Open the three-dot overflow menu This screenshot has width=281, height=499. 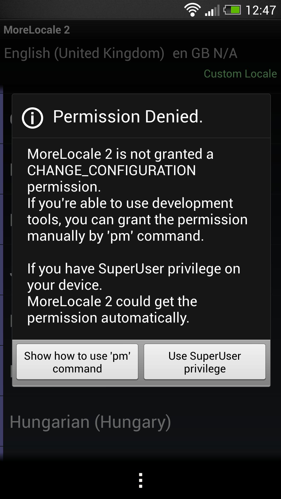point(140,480)
